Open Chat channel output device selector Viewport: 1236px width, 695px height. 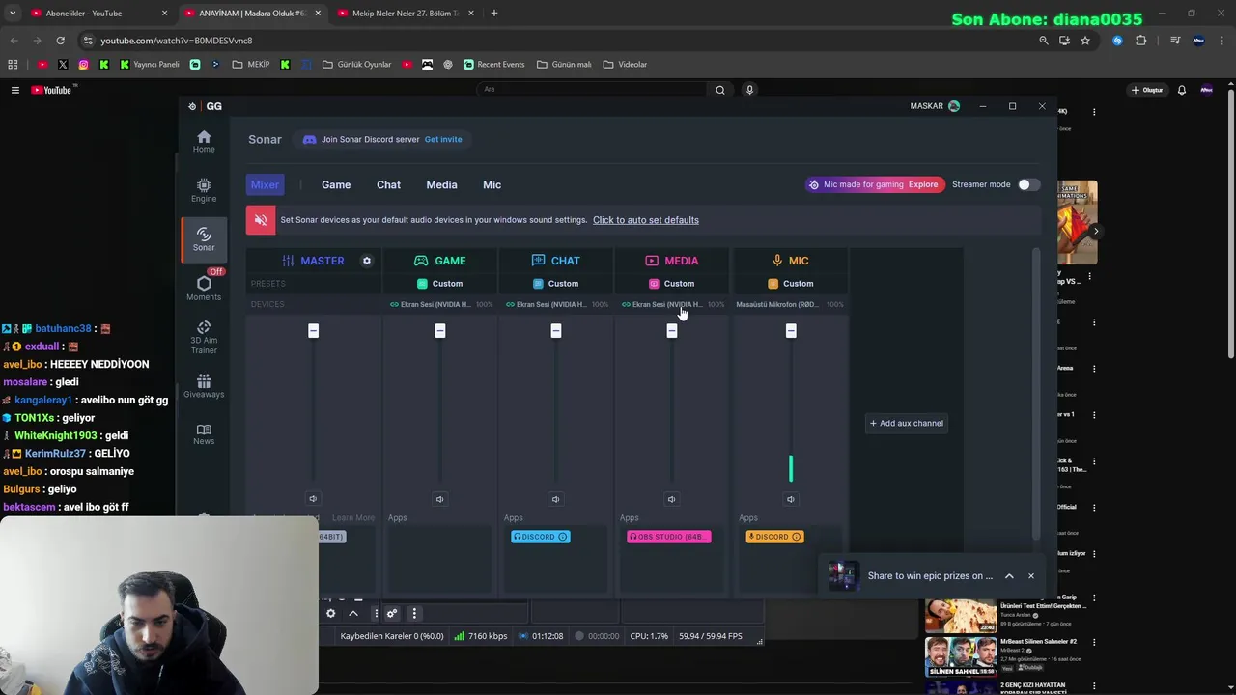556,304
